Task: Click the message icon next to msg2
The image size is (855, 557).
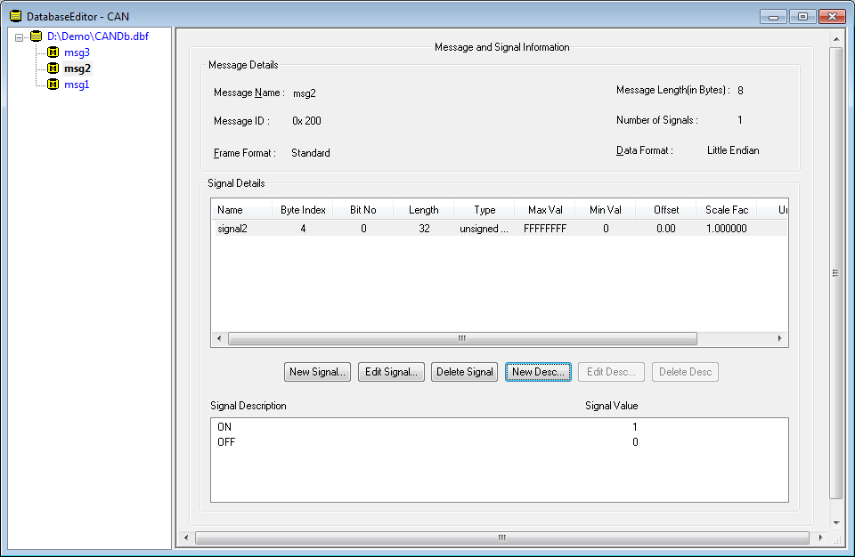Action: 53,69
